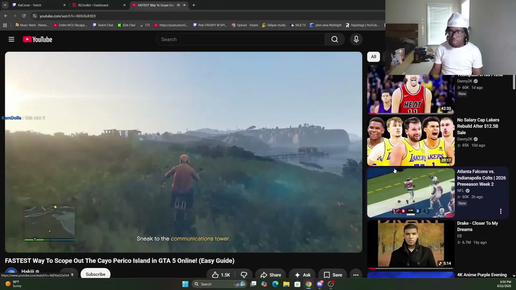Viewport: 516px width, 290px height.
Task: Open Discord from the taskbar
Action: (320, 284)
